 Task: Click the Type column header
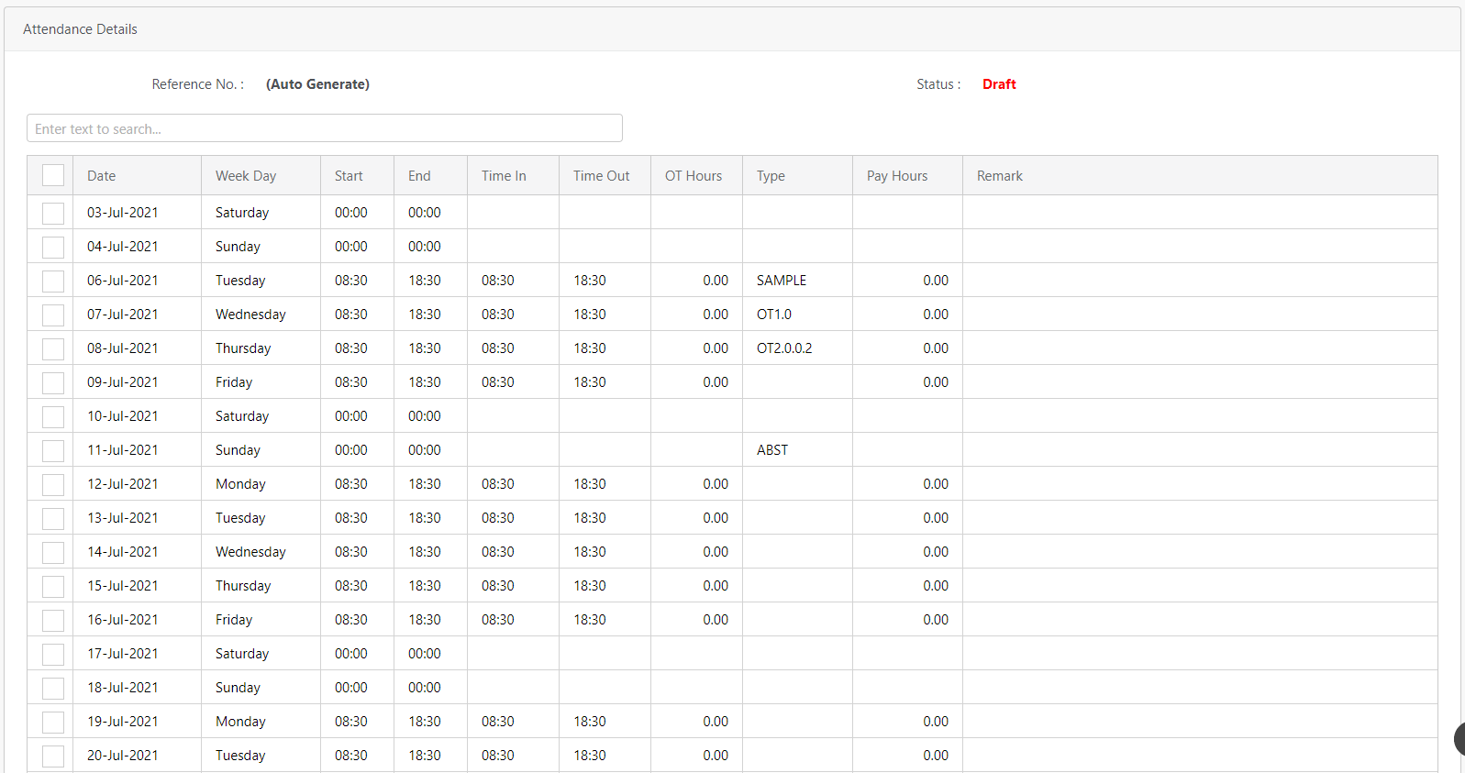tap(797, 175)
